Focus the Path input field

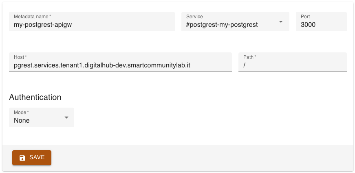(x=292, y=65)
